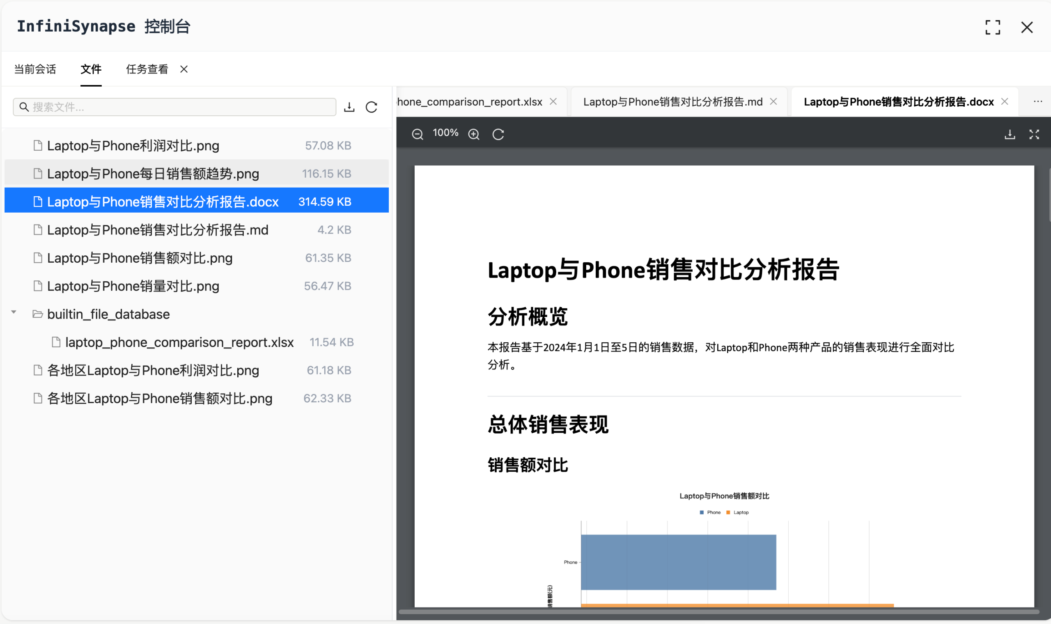Close the Laptop与Phone销售对比分析报告.md preview tab

click(773, 101)
